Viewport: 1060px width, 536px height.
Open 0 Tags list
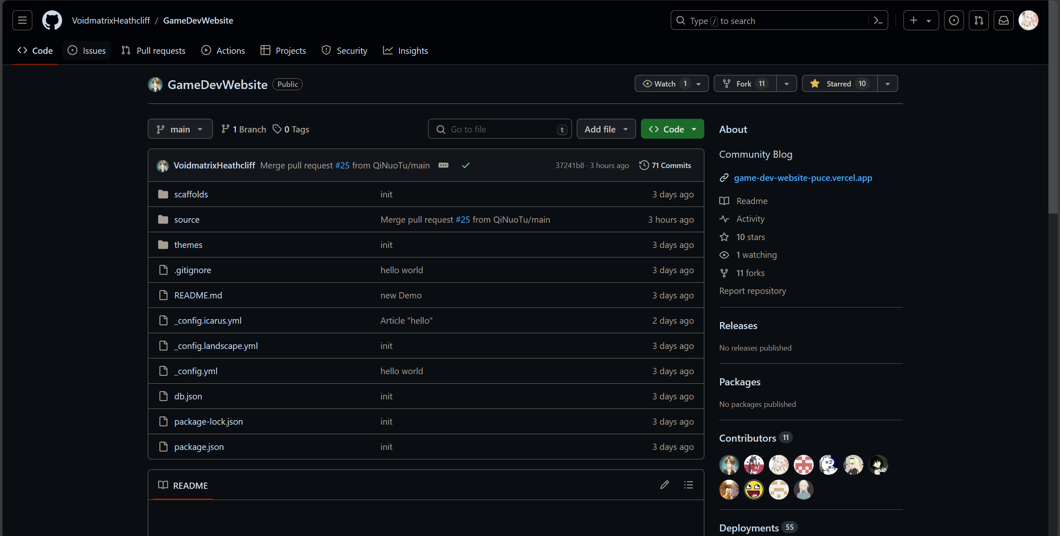coord(291,129)
